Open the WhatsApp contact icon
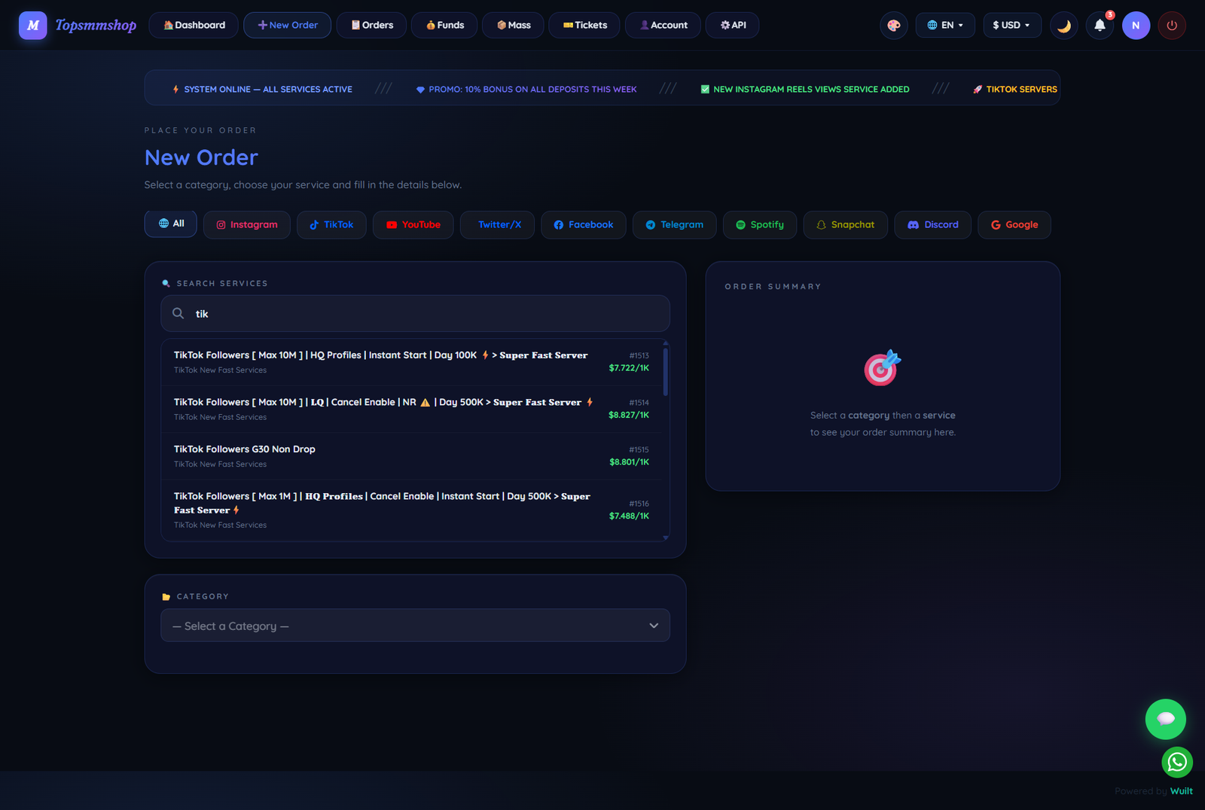Image resolution: width=1205 pixels, height=810 pixels. coord(1177,762)
